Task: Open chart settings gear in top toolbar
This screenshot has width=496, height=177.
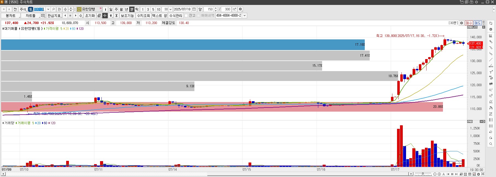Action: click(240, 9)
